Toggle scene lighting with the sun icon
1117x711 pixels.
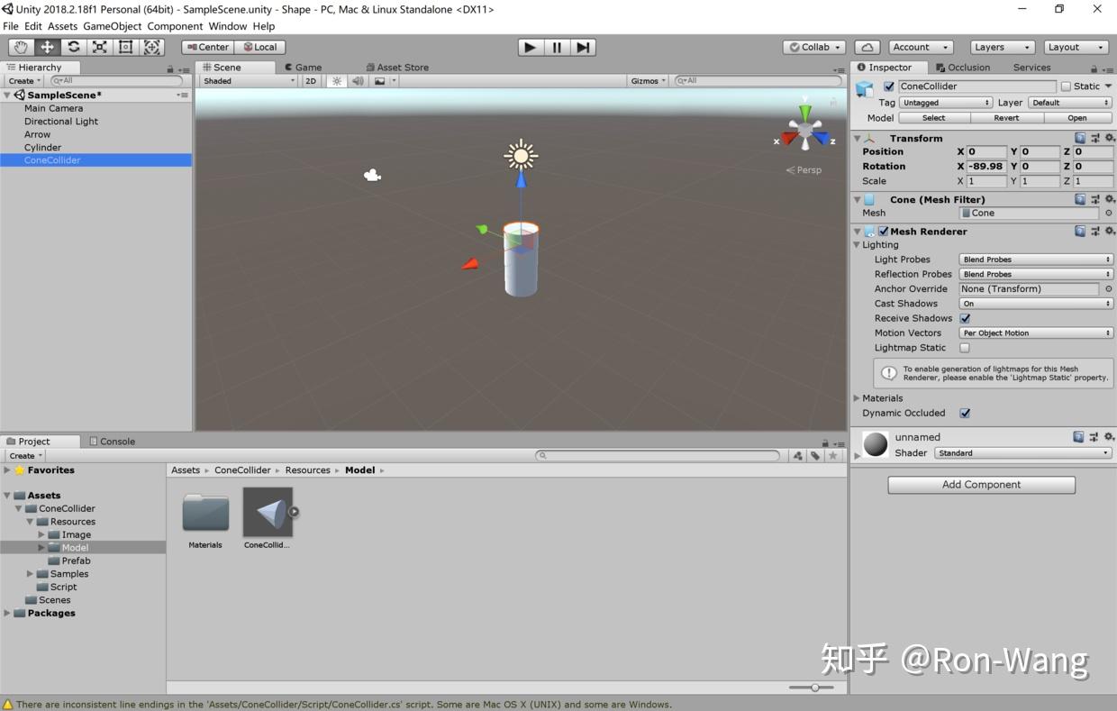click(x=336, y=80)
